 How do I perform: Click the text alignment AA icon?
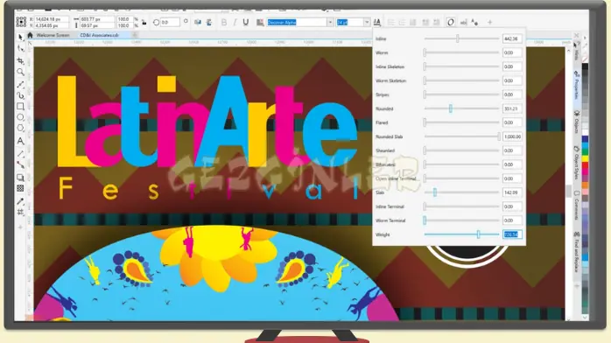pyautogui.click(x=376, y=22)
